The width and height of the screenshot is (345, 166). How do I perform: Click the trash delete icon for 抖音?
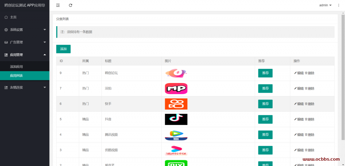(x=306, y=119)
